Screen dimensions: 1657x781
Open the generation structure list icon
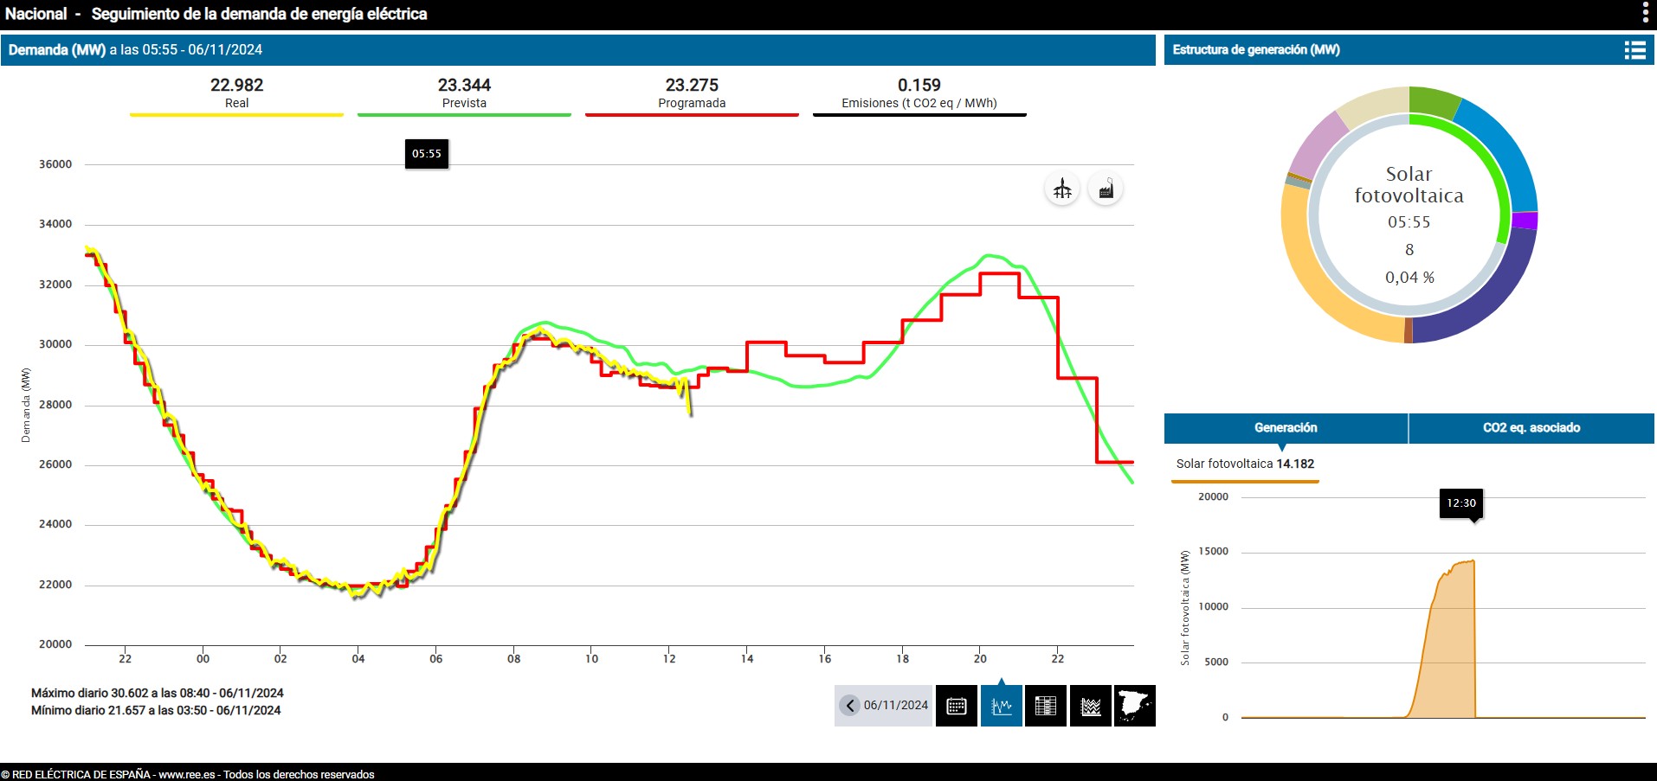1634,50
